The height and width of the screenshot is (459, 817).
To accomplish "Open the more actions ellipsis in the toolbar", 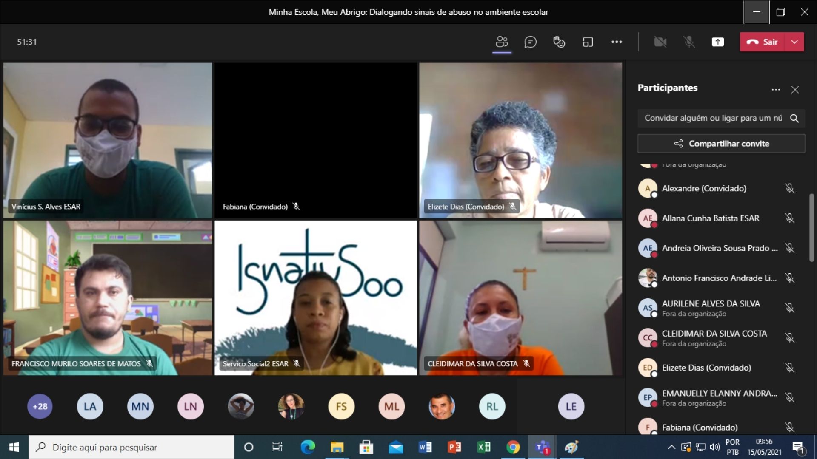I will (x=617, y=42).
